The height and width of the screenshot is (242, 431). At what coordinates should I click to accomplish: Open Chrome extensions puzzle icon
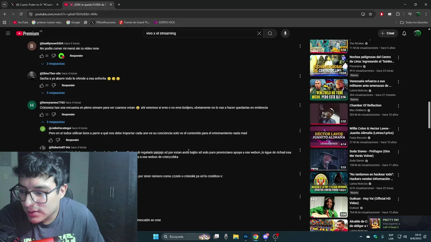coord(398,14)
